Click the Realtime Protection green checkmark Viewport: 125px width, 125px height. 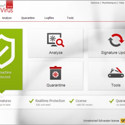click(x=31, y=101)
